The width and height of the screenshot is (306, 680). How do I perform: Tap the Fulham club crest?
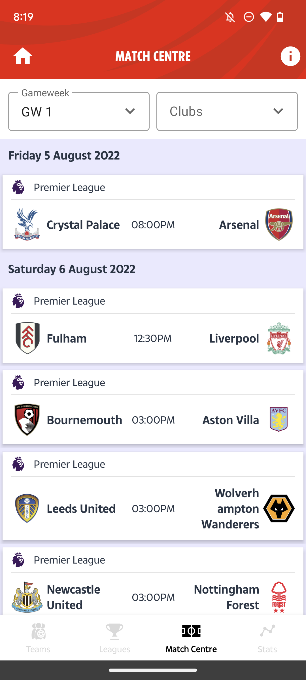point(27,338)
